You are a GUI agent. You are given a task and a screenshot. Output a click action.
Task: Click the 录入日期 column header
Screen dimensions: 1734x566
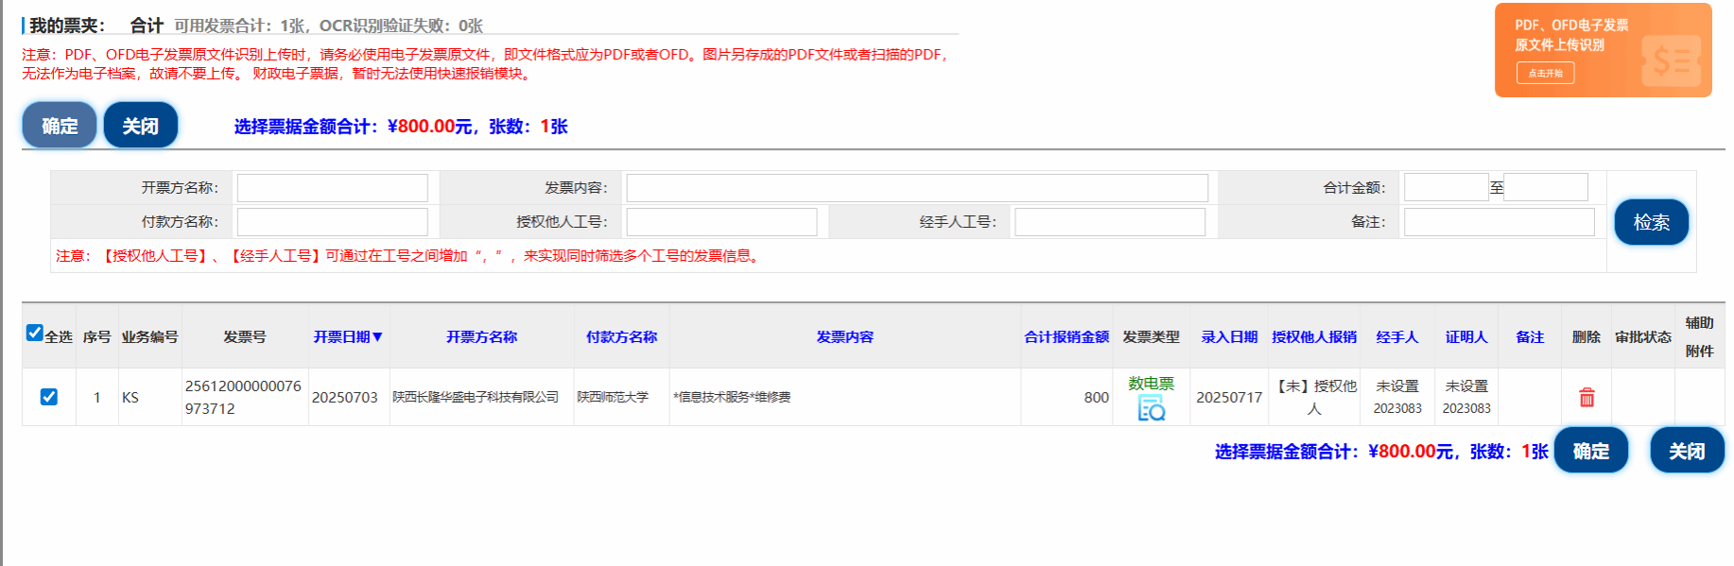click(1229, 337)
